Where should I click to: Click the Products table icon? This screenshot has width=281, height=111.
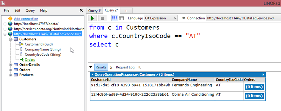[16, 75]
